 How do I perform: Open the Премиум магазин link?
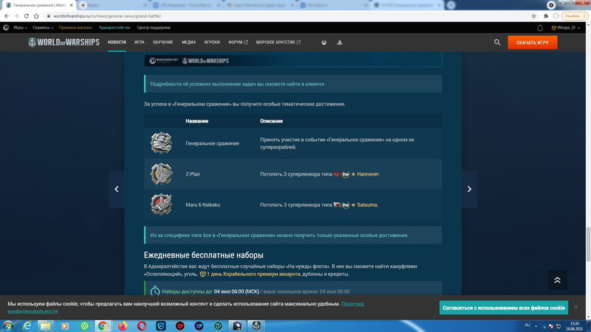[75, 27]
